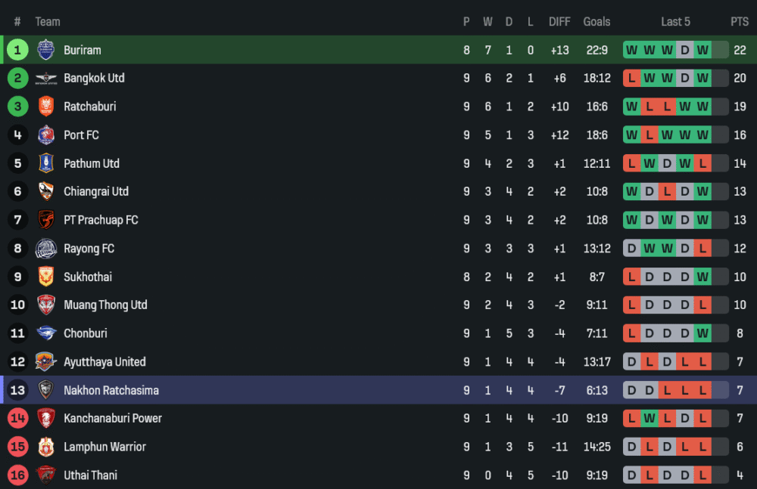The image size is (757, 489).
Task: Click the Goals column header
Action: point(597,22)
